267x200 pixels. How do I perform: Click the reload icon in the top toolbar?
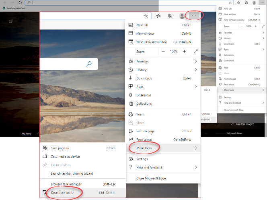[20, 2]
